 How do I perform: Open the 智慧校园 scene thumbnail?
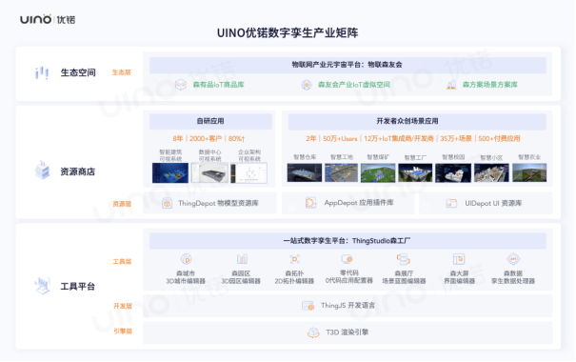[x=453, y=172]
